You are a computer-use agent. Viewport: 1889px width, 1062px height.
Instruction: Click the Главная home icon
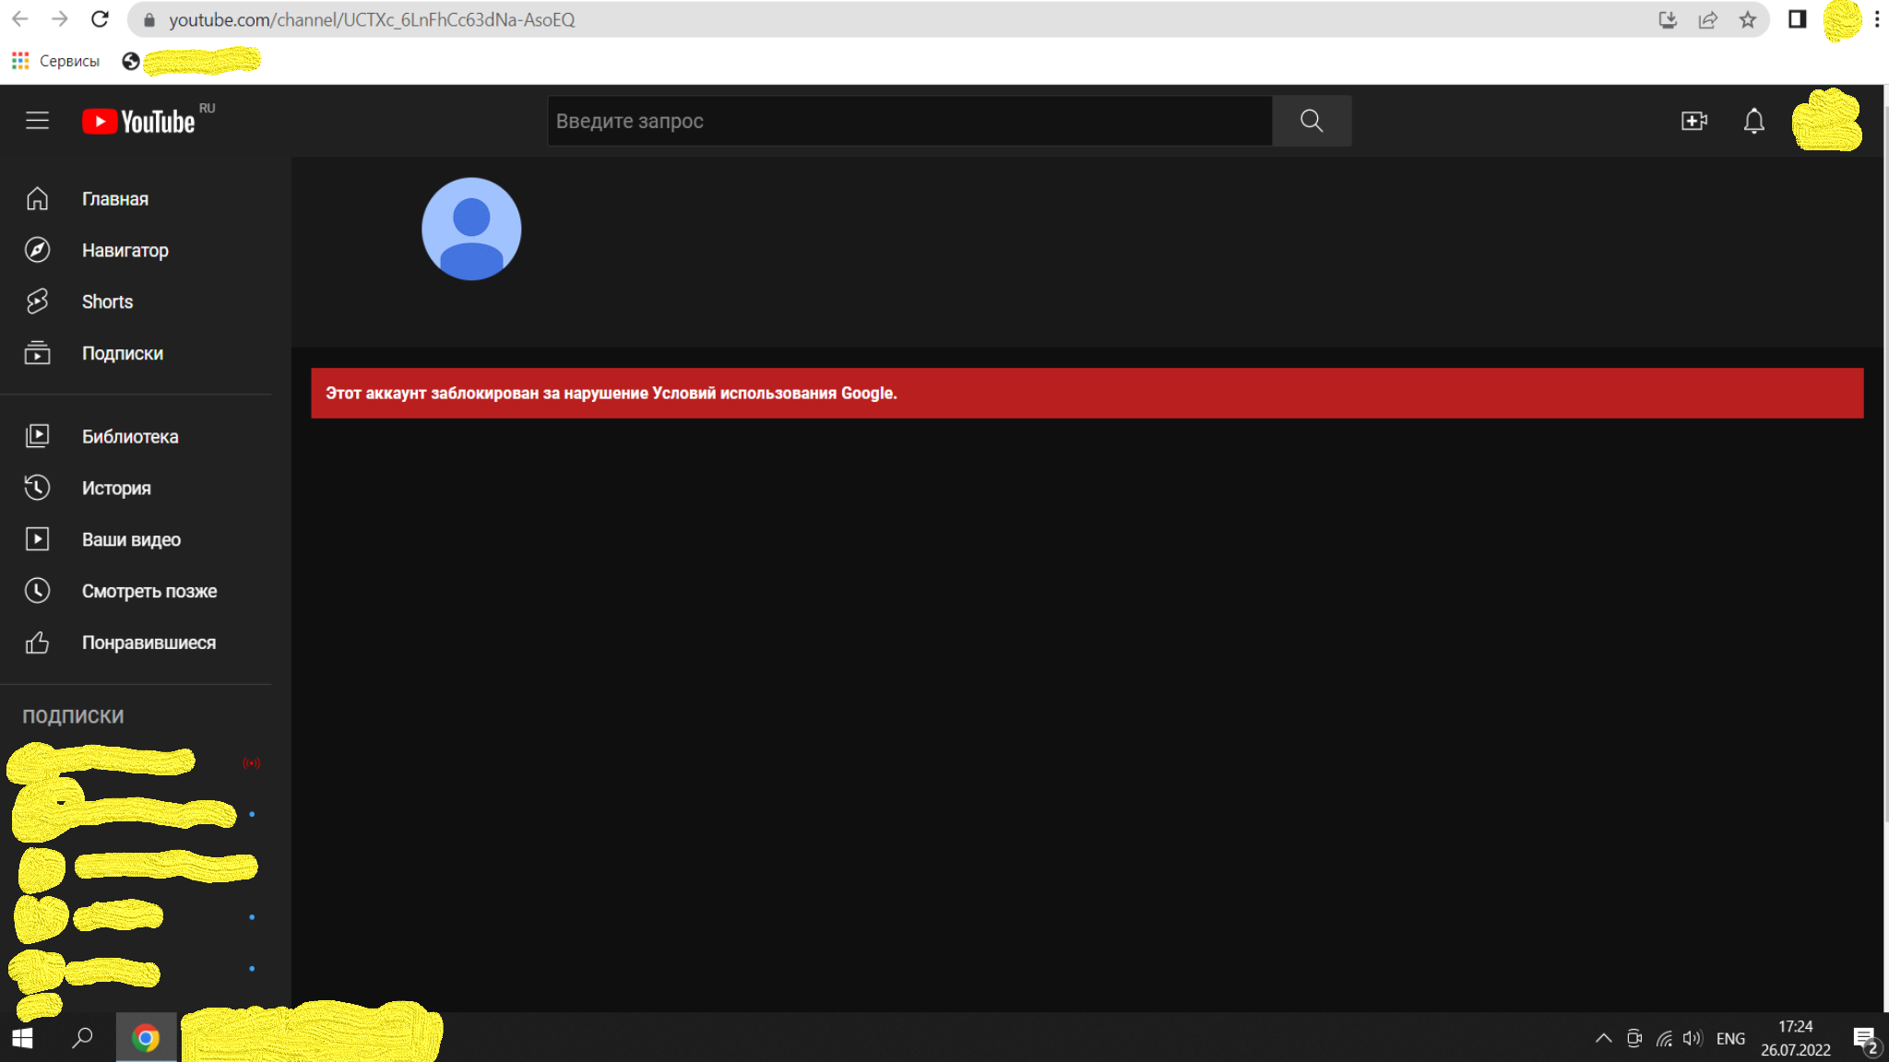[37, 199]
